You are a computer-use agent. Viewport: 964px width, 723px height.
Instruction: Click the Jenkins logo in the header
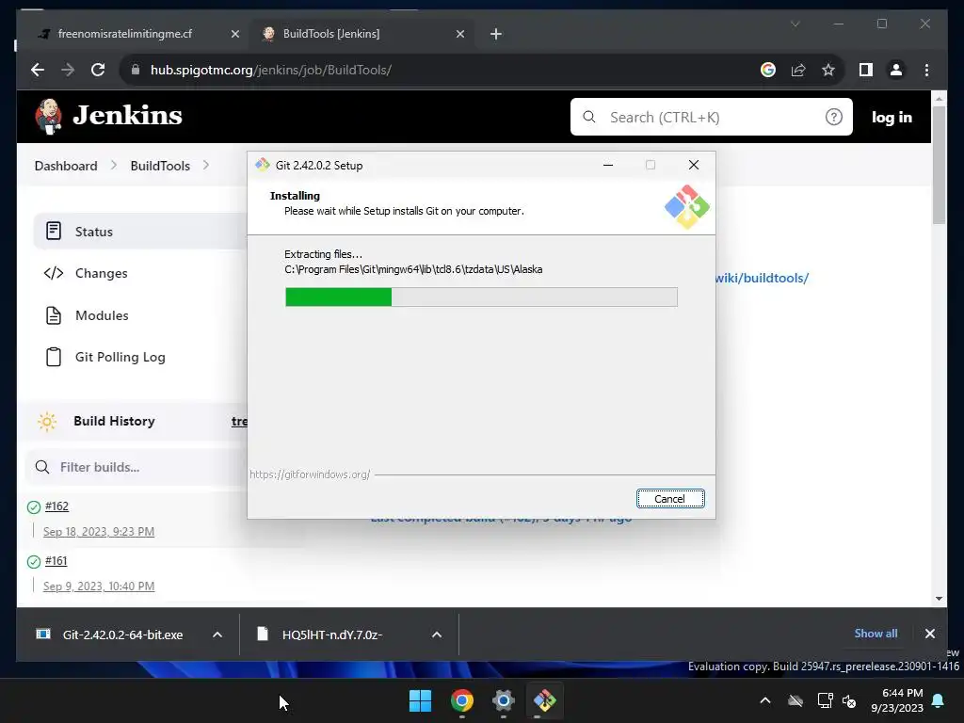click(x=109, y=116)
